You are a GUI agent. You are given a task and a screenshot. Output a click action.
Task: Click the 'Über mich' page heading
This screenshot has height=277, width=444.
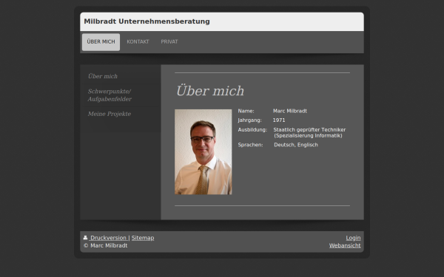click(210, 91)
